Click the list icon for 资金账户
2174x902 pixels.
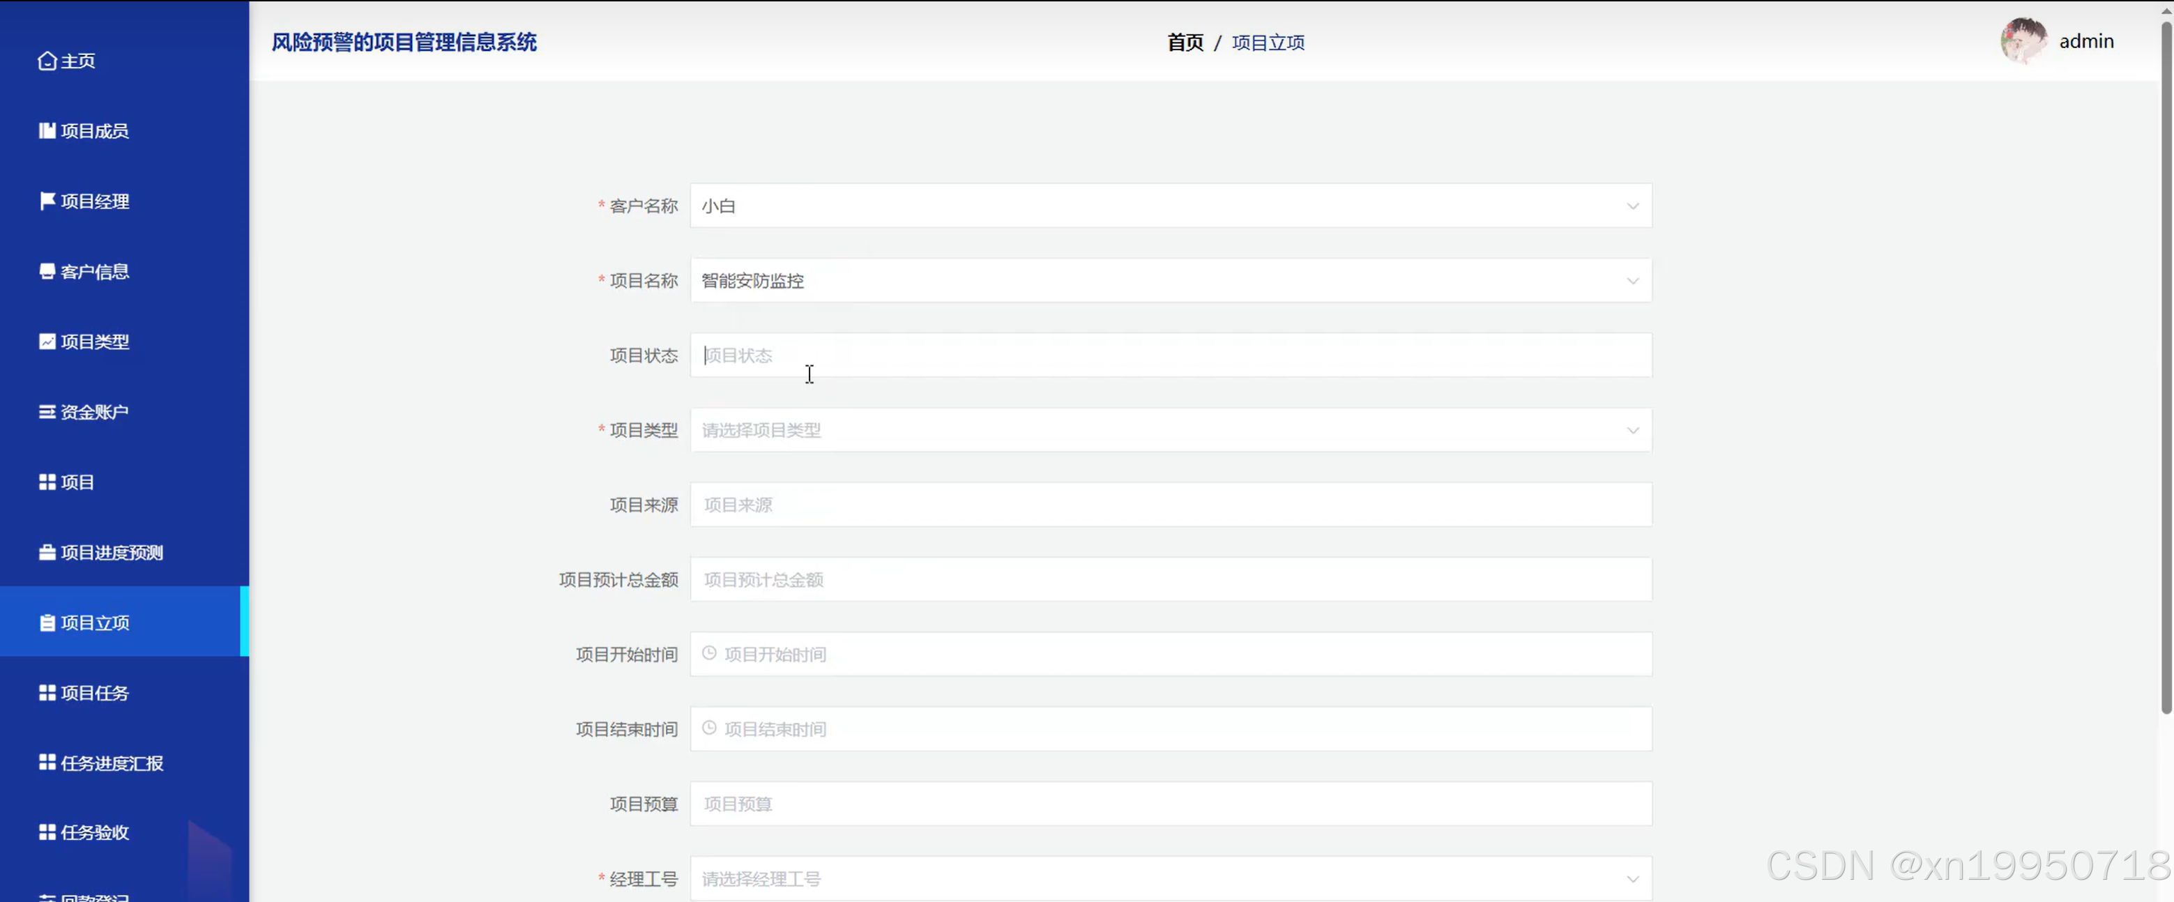pos(47,412)
